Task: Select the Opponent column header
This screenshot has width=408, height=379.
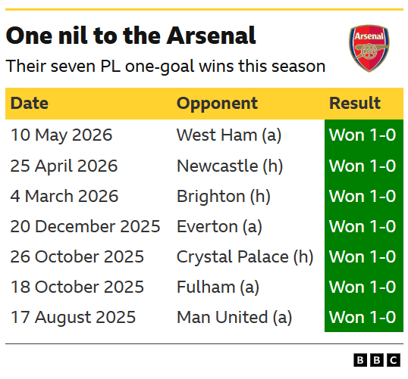Action: click(x=217, y=104)
